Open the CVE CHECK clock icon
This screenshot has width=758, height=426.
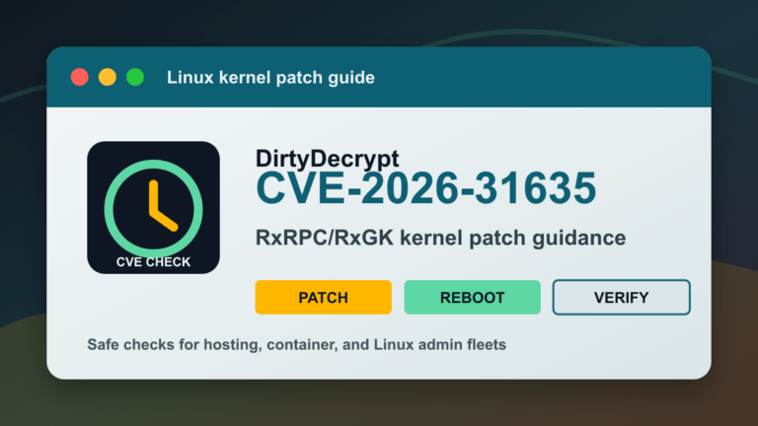[153, 208]
